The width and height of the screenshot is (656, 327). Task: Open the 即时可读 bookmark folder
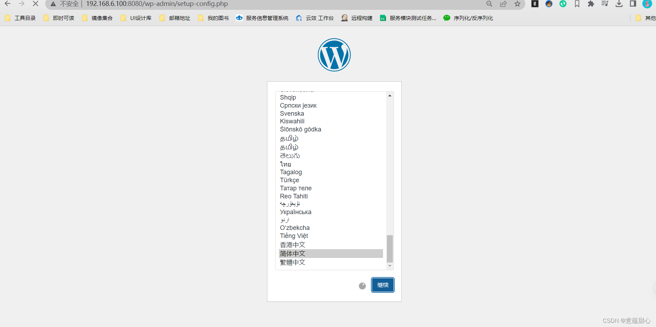pos(59,18)
